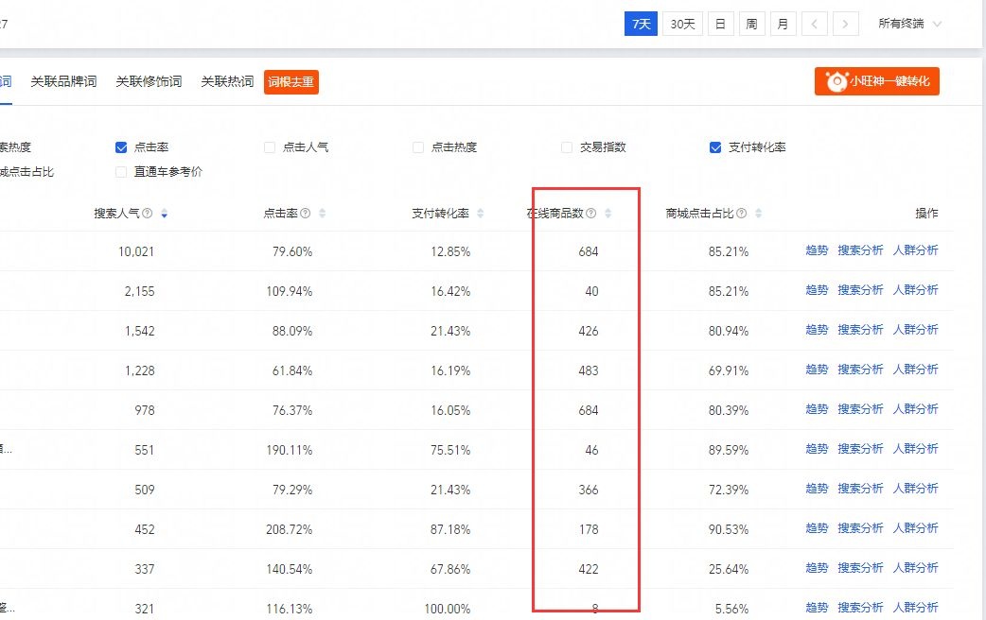
Task: Open the 关联品牌词 tab
Action: click(x=63, y=81)
